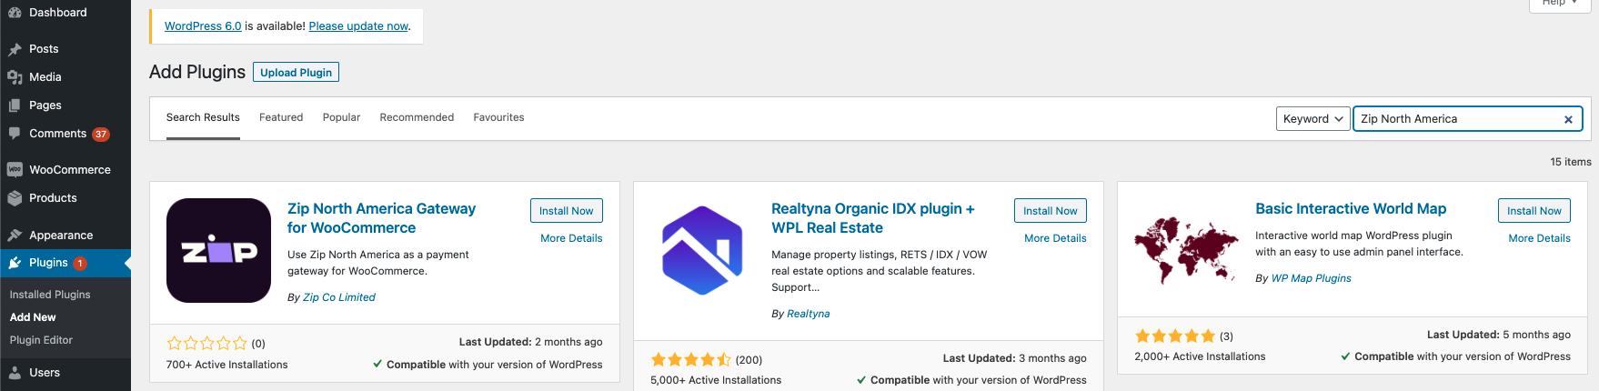Click the world map plugin thumbnail
This screenshot has height=391, width=1599.
click(x=1186, y=251)
